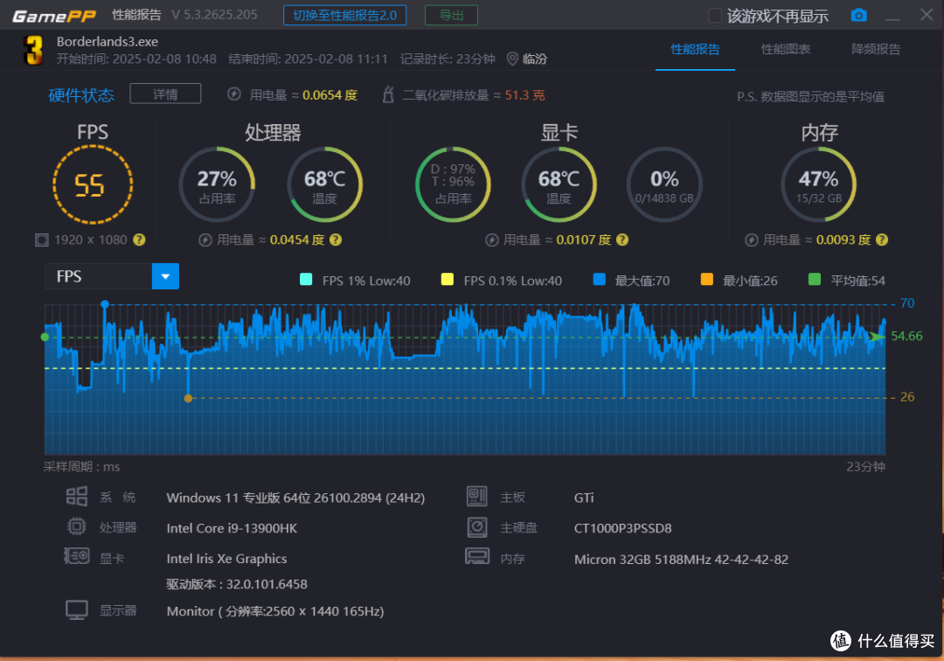Click the monitor icon next to 显示器
Screen dimensions: 944x661
(x=77, y=610)
